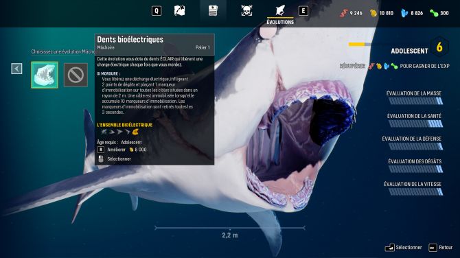Click the blue mineral resource counter
The image size is (460, 258).
[412, 13]
